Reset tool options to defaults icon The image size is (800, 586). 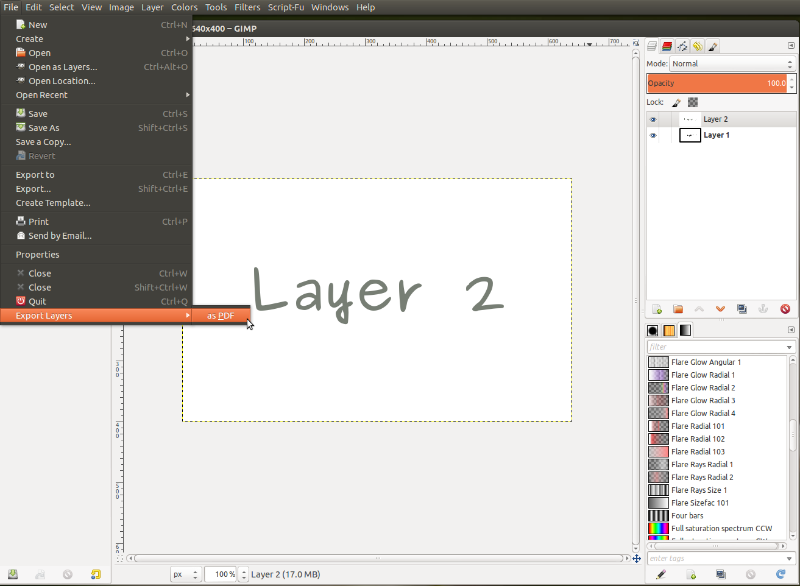click(x=96, y=574)
